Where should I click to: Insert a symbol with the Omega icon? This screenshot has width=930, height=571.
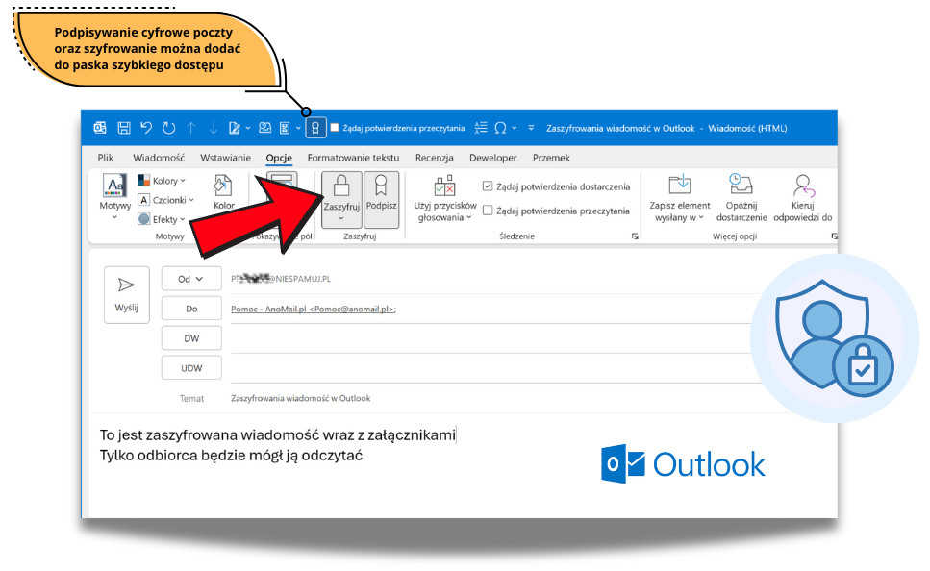[x=501, y=128]
